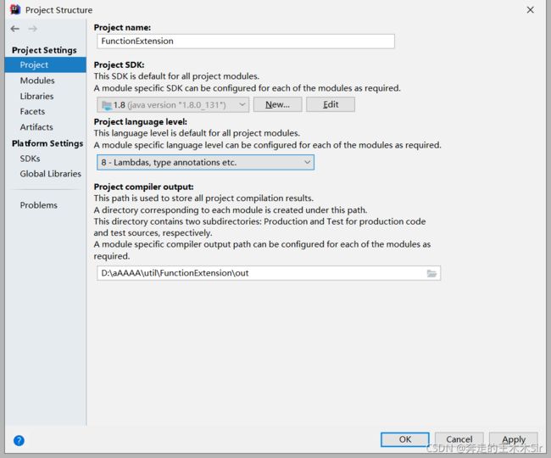Click the Cancel button
Screen dimensions: 551x458
point(459,439)
